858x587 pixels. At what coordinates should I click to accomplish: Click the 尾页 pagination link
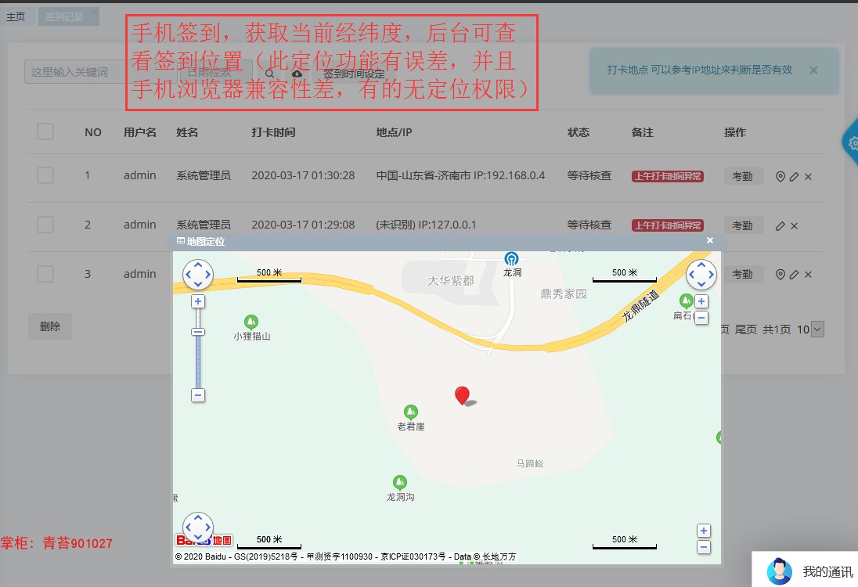click(x=746, y=330)
